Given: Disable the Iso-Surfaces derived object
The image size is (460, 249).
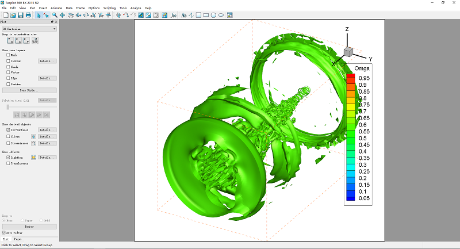Looking at the screenshot, I should 8,130.
